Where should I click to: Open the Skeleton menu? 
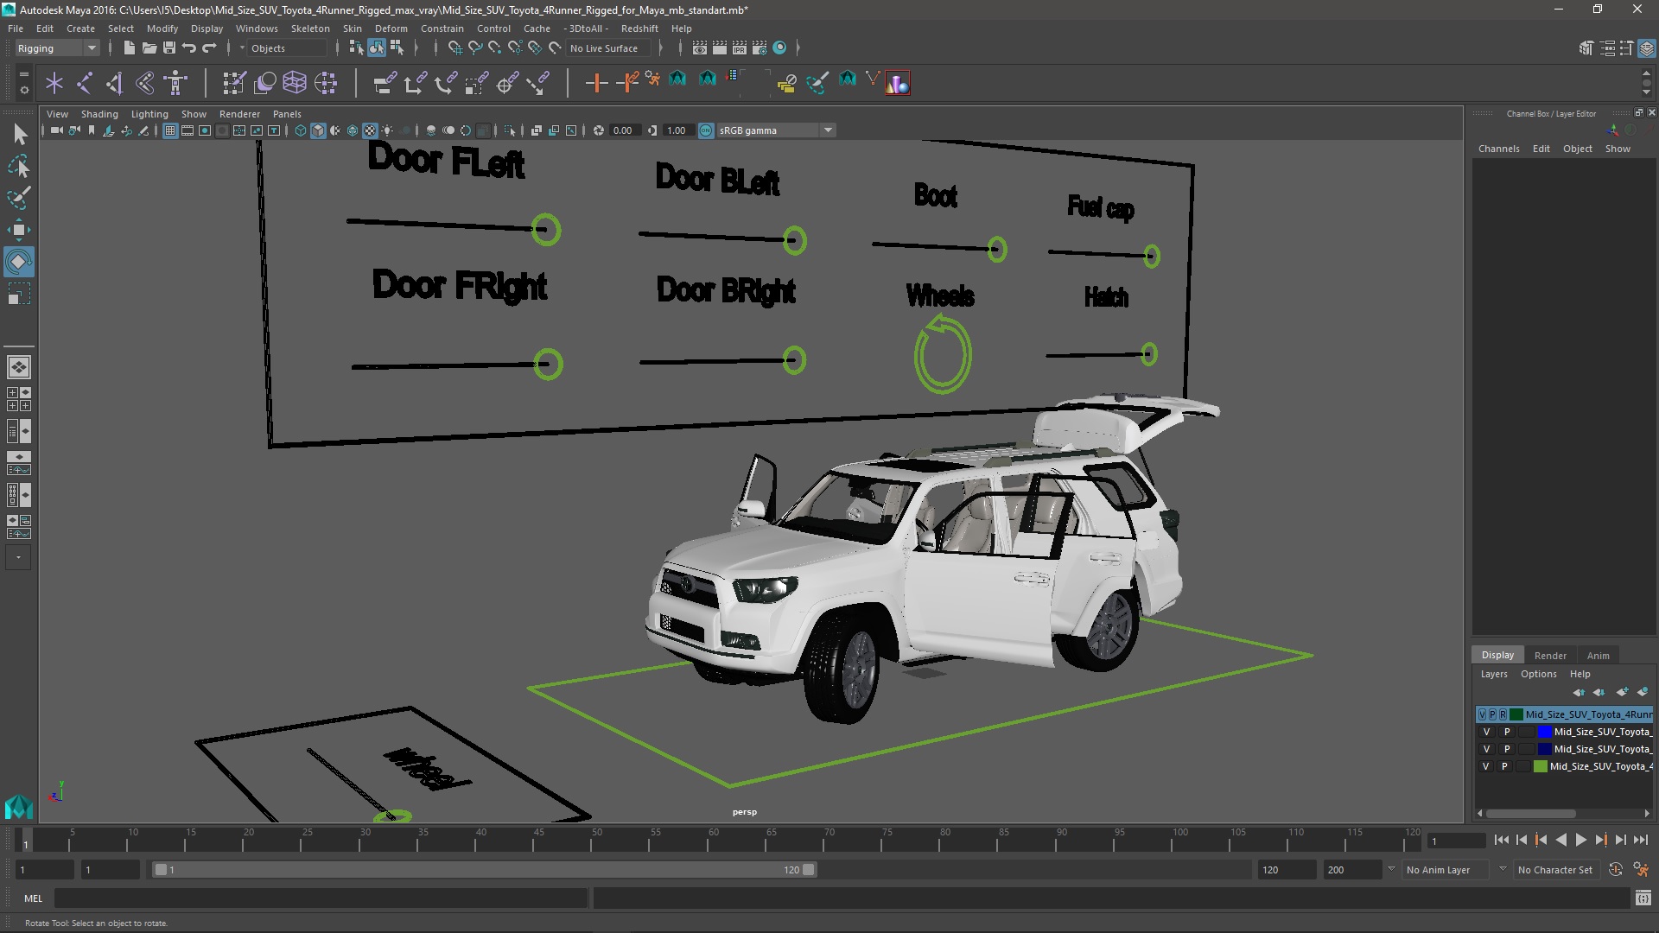point(309,29)
